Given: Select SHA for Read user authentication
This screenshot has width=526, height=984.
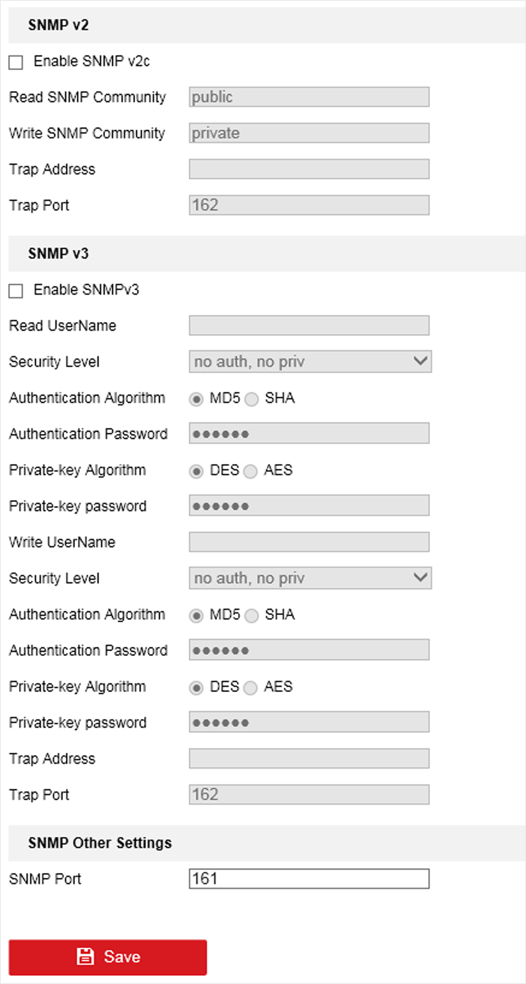Looking at the screenshot, I should pyautogui.click(x=252, y=399).
